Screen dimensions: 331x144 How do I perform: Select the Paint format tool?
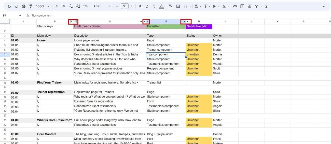[x=30, y=6]
